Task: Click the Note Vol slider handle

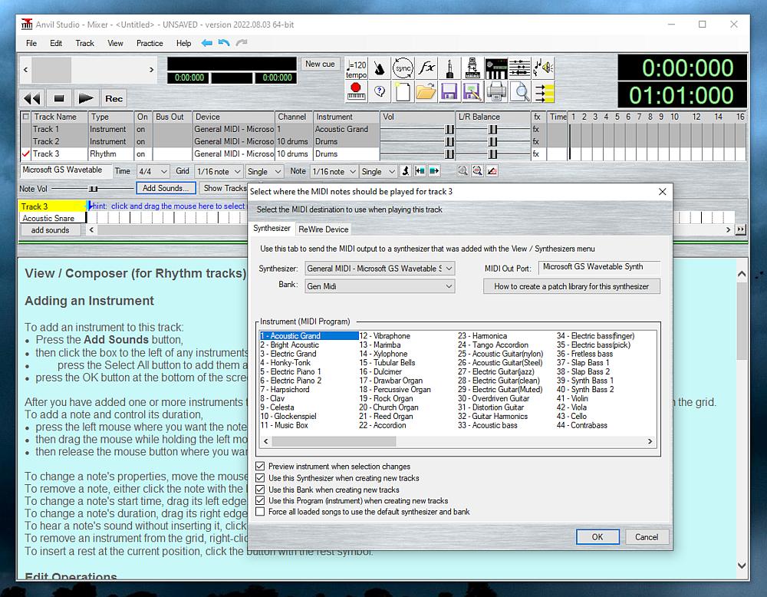Action: point(93,189)
